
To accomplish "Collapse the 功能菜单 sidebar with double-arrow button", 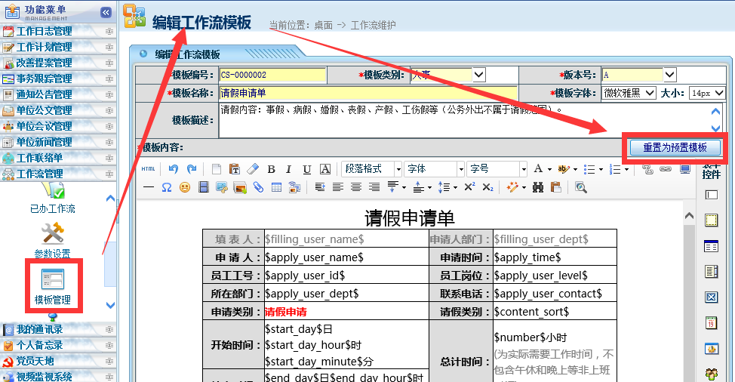I will pyautogui.click(x=106, y=12).
